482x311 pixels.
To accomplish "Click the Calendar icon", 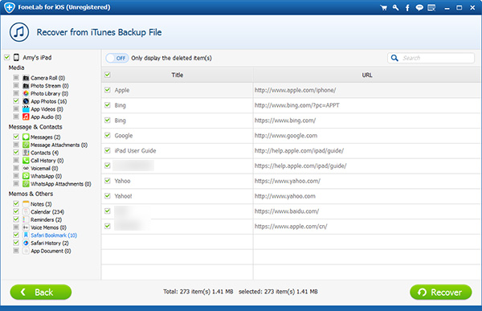I will [26, 211].
